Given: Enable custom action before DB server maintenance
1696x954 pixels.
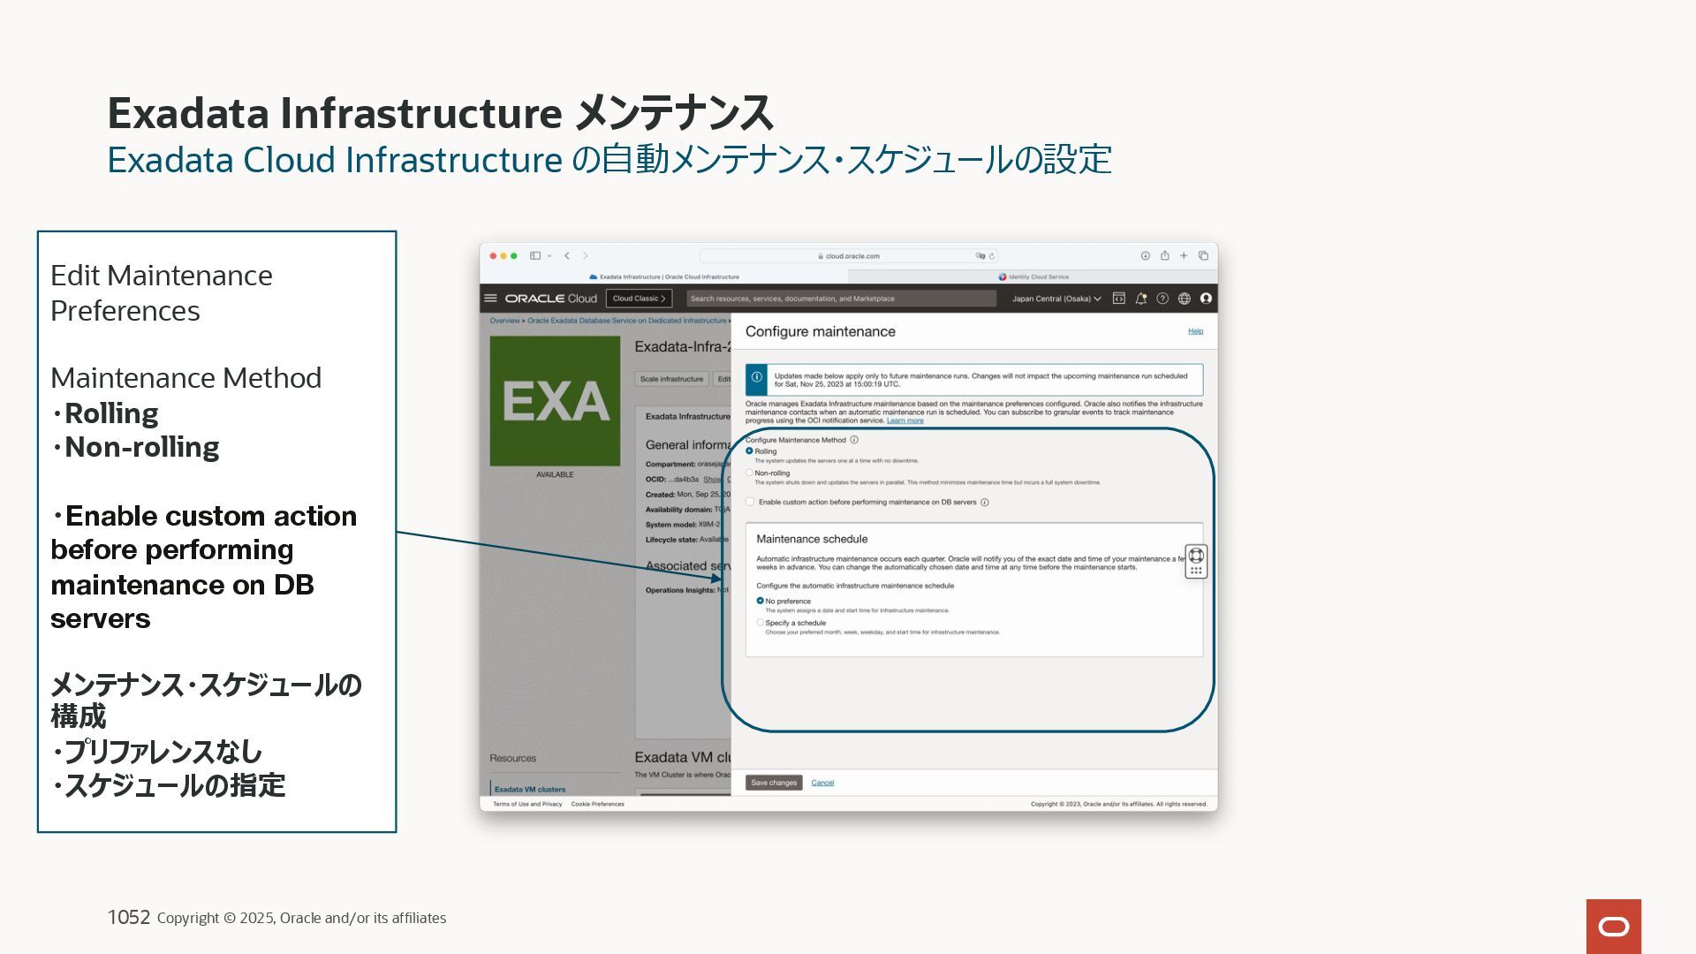Looking at the screenshot, I should [750, 502].
